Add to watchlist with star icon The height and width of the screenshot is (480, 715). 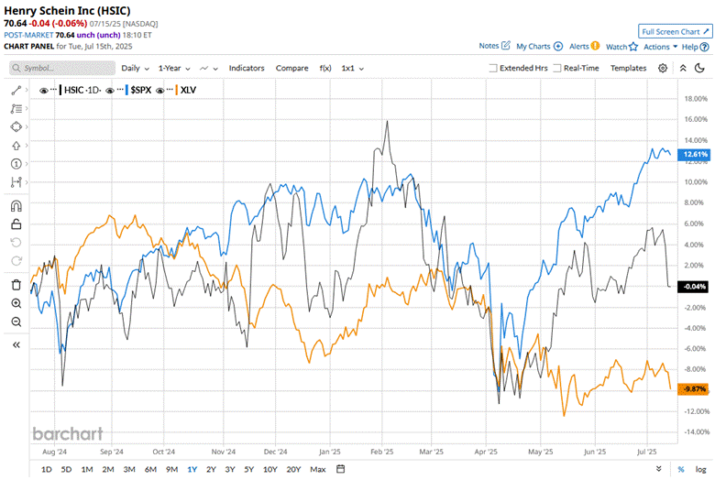click(632, 47)
